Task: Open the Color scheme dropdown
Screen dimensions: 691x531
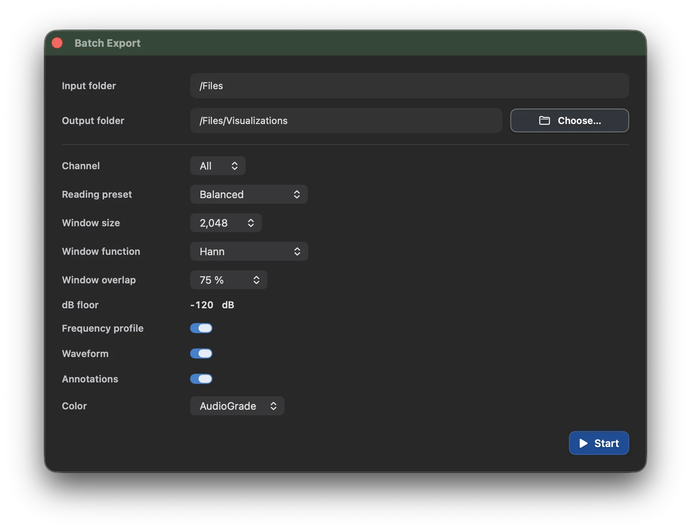Action: click(x=237, y=406)
